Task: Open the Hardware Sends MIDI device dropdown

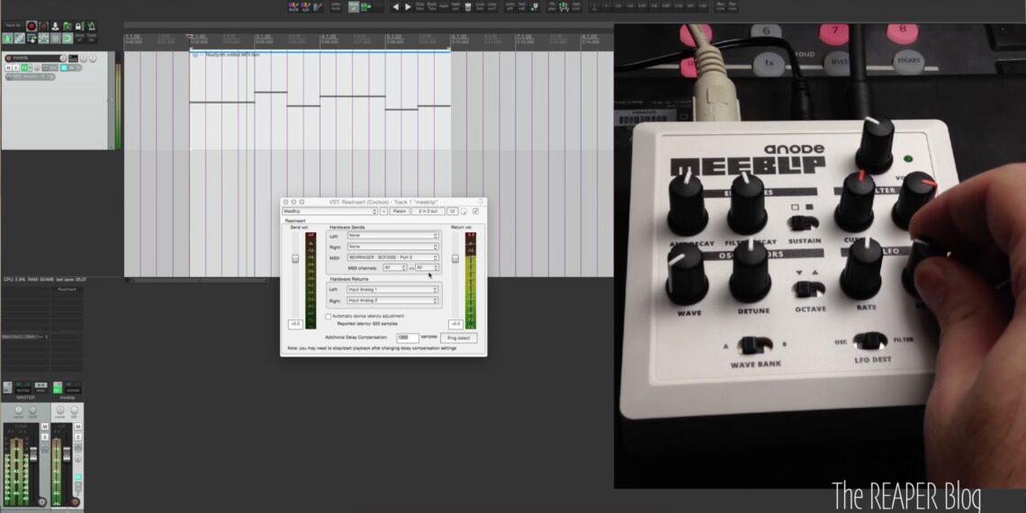Action: (392, 256)
